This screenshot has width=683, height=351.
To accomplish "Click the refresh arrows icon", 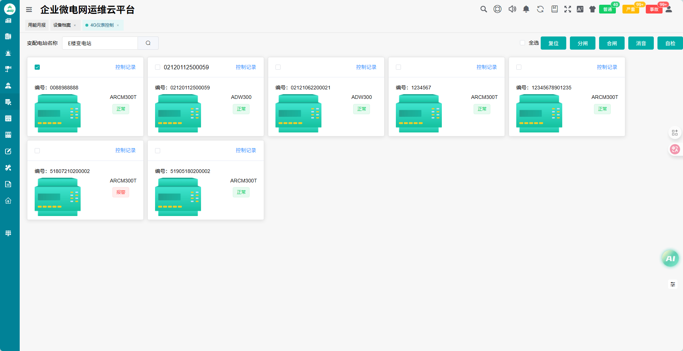I will tap(540, 9).
